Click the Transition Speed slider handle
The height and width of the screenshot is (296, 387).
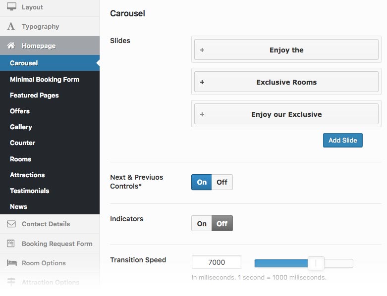point(316,263)
